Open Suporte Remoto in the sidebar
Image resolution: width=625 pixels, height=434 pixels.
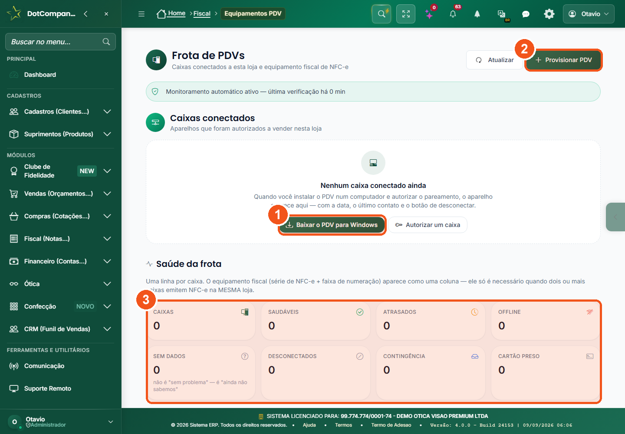pos(60,388)
